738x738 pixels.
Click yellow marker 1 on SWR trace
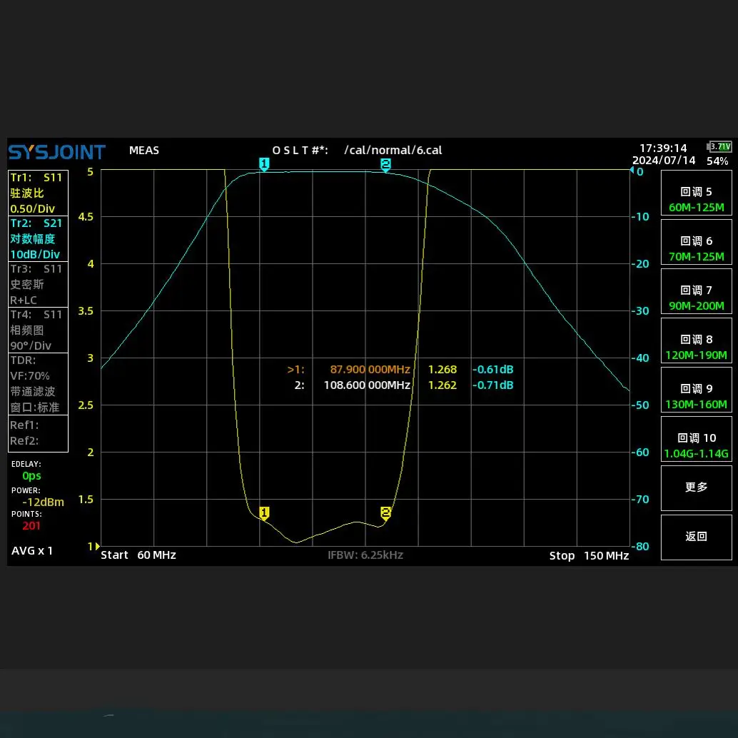(x=264, y=512)
